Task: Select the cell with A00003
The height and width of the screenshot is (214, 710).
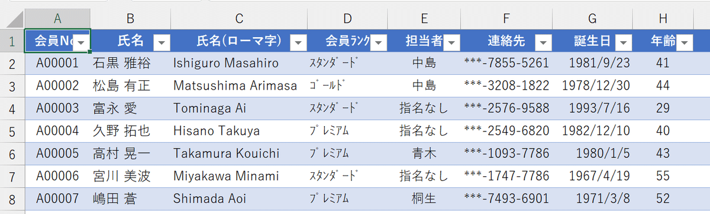Action: (x=57, y=109)
